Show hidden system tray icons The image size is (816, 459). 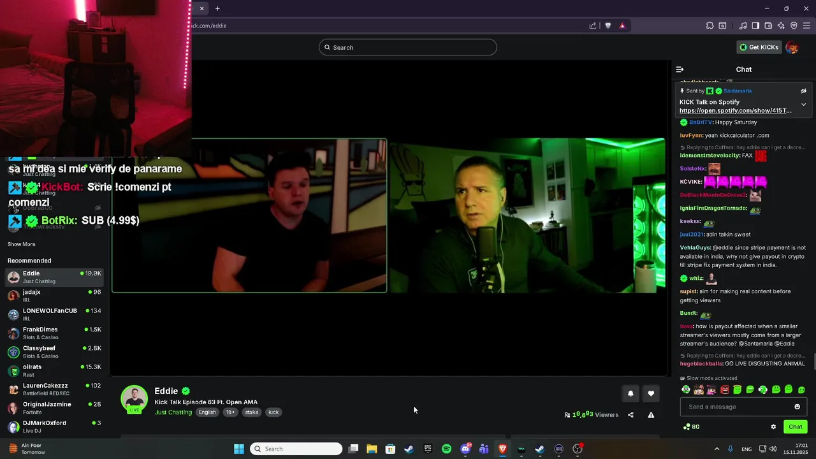coord(717,449)
